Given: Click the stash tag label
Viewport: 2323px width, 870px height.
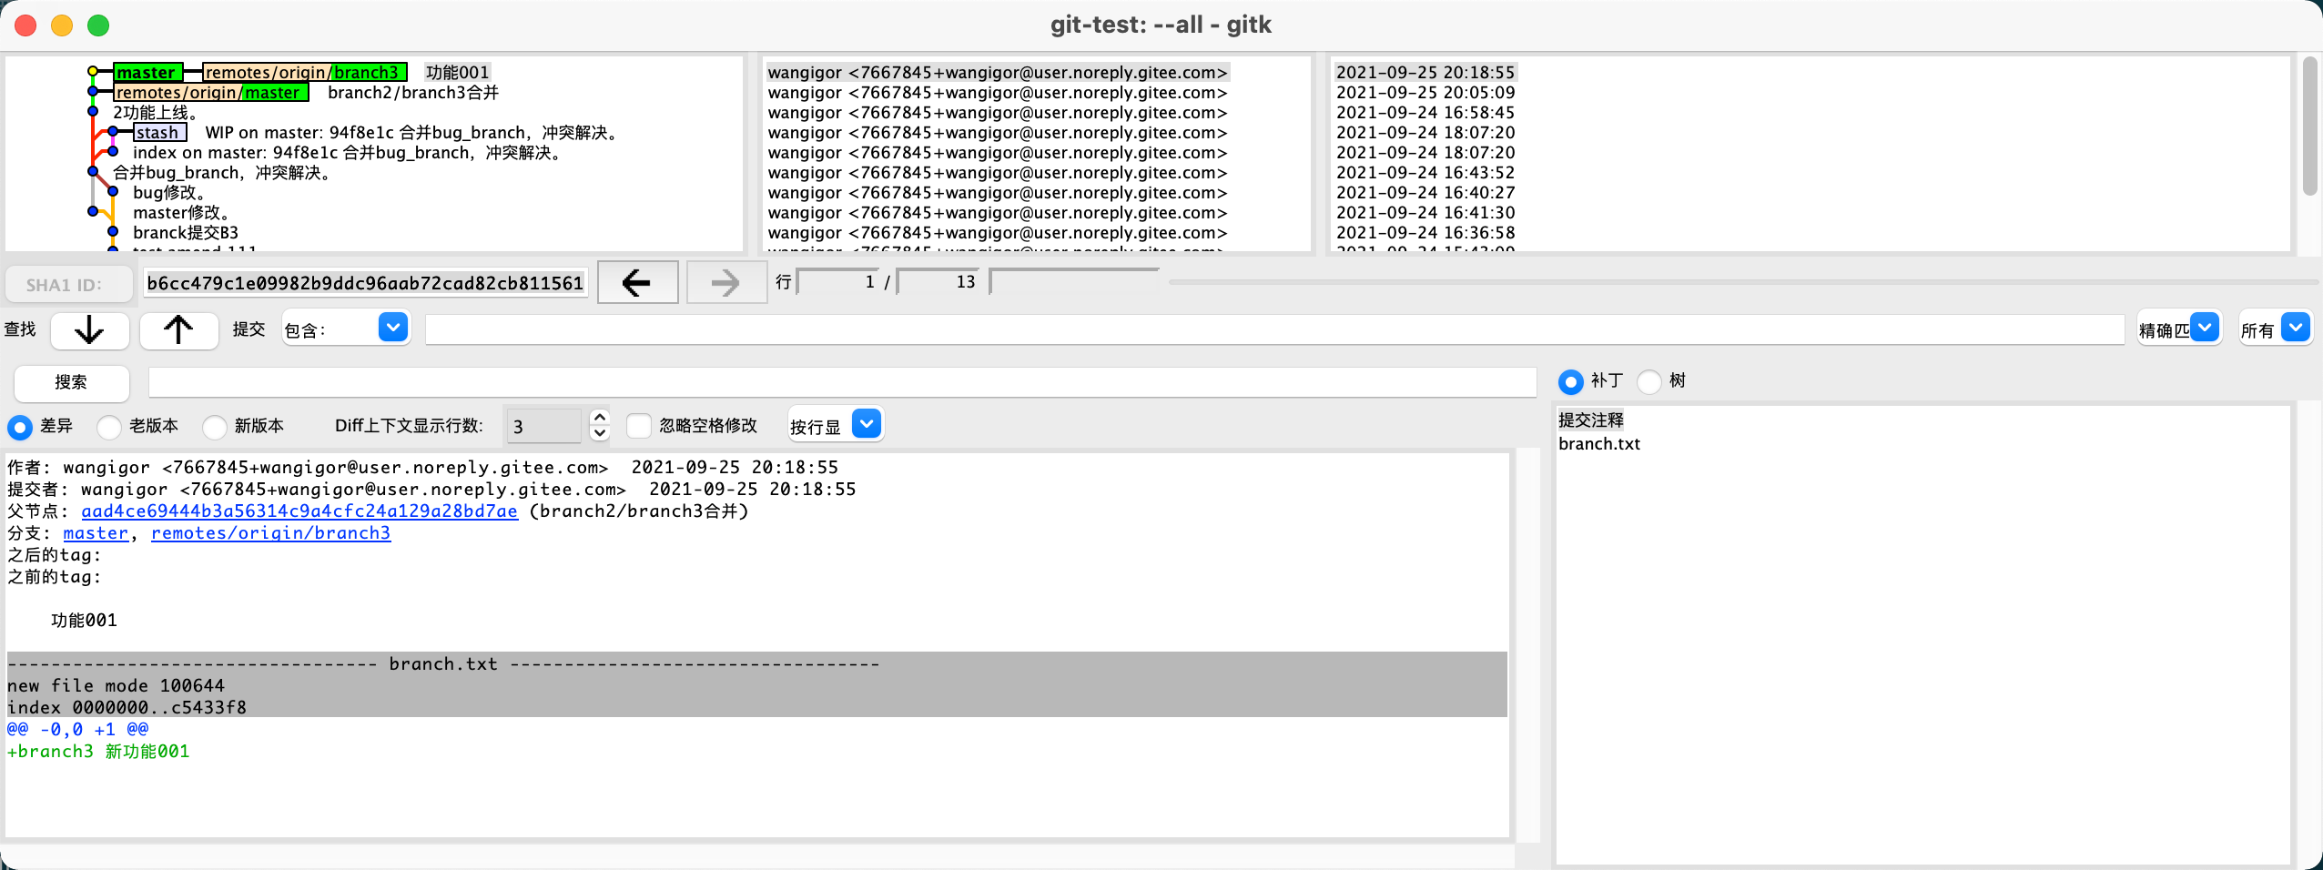Looking at the screenshot, I should click(x=160, y=132).
